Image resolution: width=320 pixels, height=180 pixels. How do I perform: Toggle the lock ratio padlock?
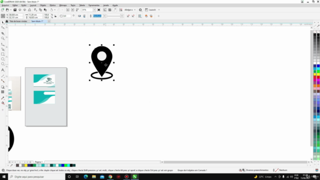click(x=55, y=16)
